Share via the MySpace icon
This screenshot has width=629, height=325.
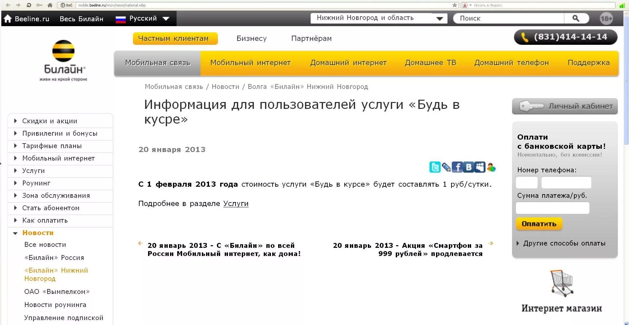(x=480, y=167)
